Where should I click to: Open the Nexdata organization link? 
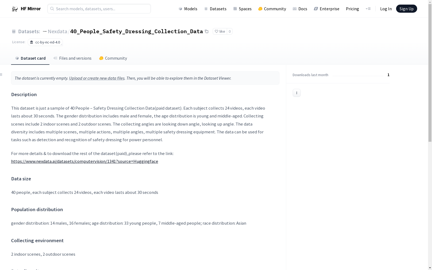click(58, 31)
